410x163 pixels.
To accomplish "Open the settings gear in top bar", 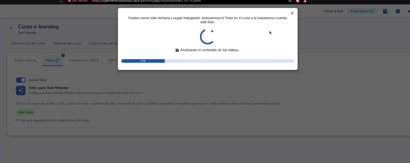I will (x=398, y=11).
